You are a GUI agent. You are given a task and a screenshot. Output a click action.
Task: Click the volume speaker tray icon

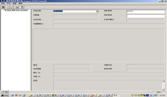(132, 95)
